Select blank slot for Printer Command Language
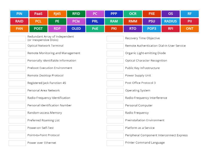The width and height of the screenshot is (209, 157). pyautogui.click(x=115, y=143)
